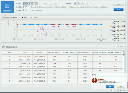Click the 历史数据查询 search icon tile
This screenshot has width=128, height=93.
click(7, 7)
